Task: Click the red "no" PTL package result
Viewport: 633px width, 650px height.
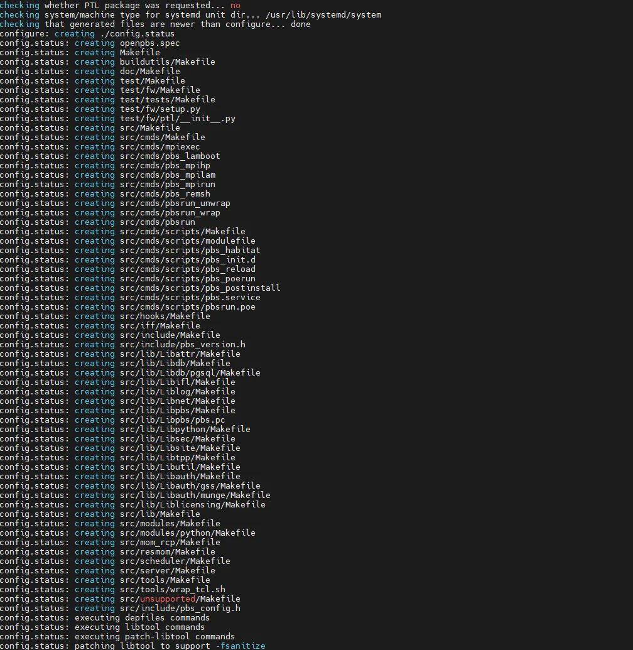Action: (235, 6)
